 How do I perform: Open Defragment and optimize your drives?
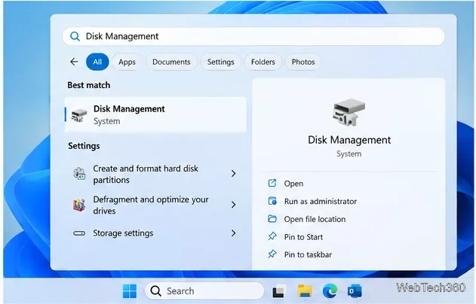tap(155, 205)
